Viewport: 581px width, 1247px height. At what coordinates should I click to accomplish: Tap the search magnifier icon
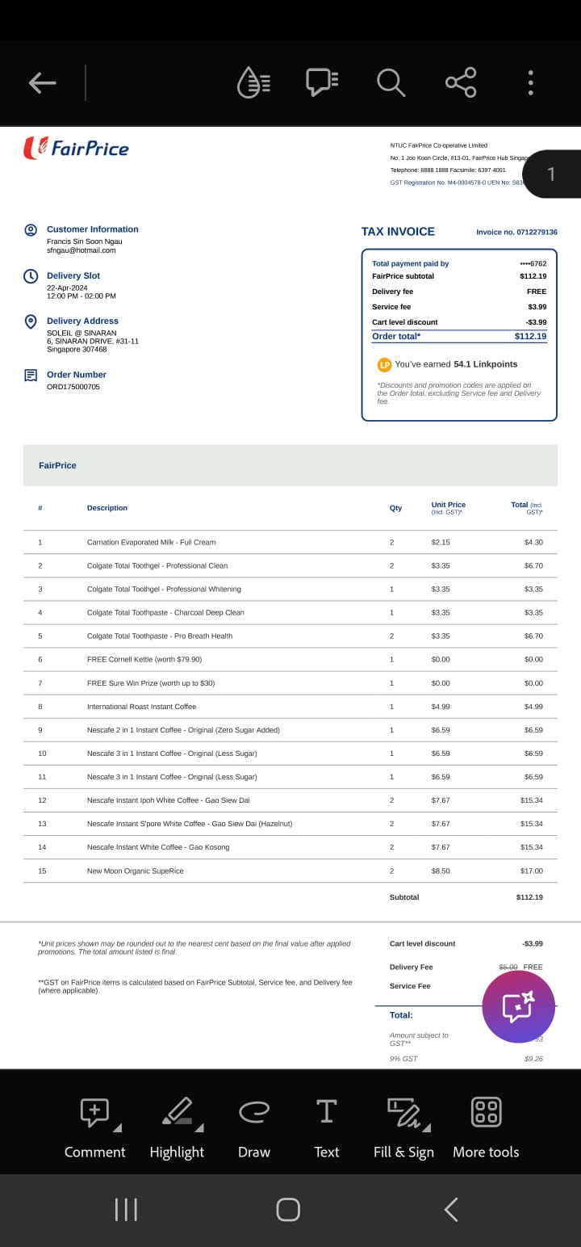[391, 82]
